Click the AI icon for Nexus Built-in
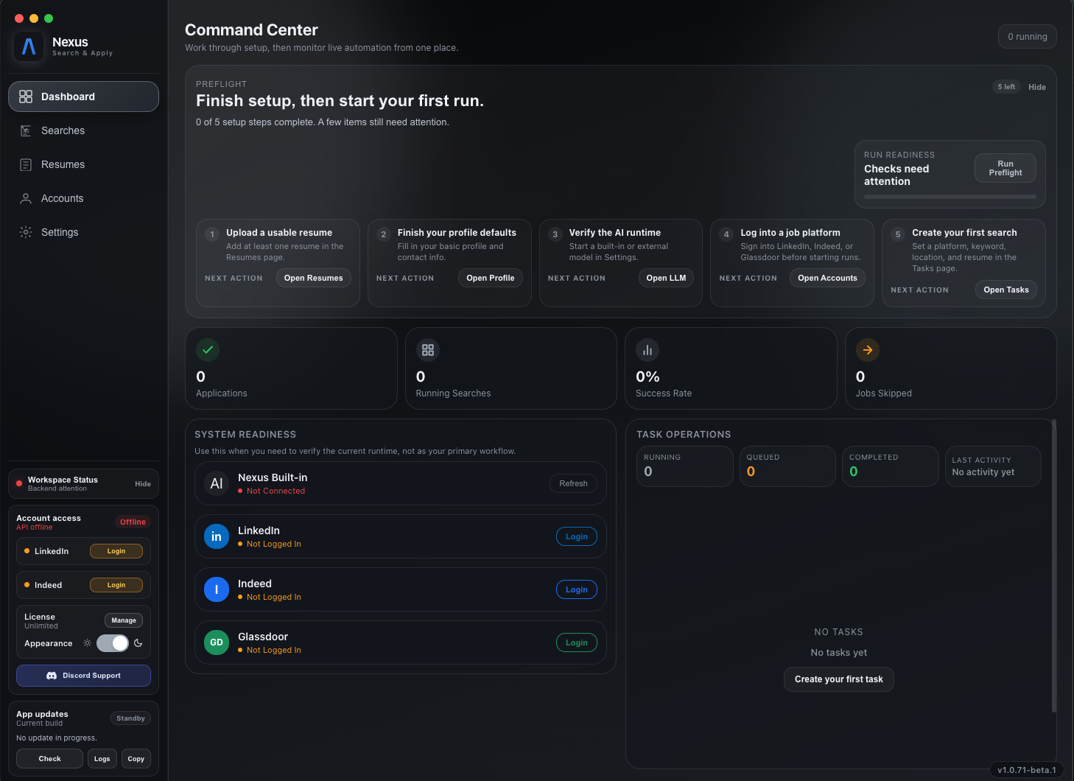The height and width of the screenshot is (781, 1074). coord(216,483)
